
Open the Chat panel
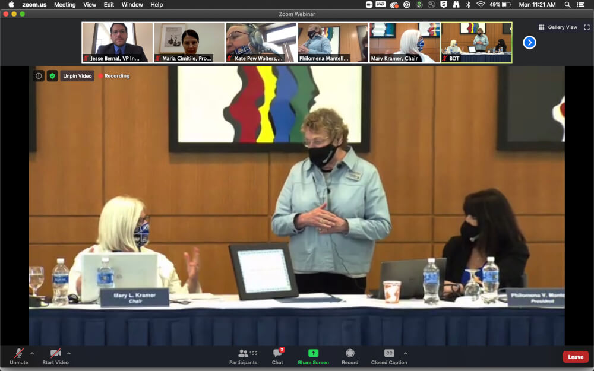tap(277, 353)
